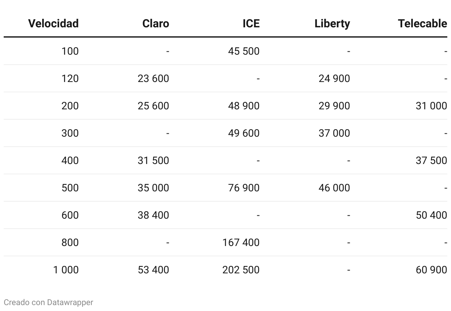
Task: Click Telecable price 60 900 cell
Action: tap(431, 270)
